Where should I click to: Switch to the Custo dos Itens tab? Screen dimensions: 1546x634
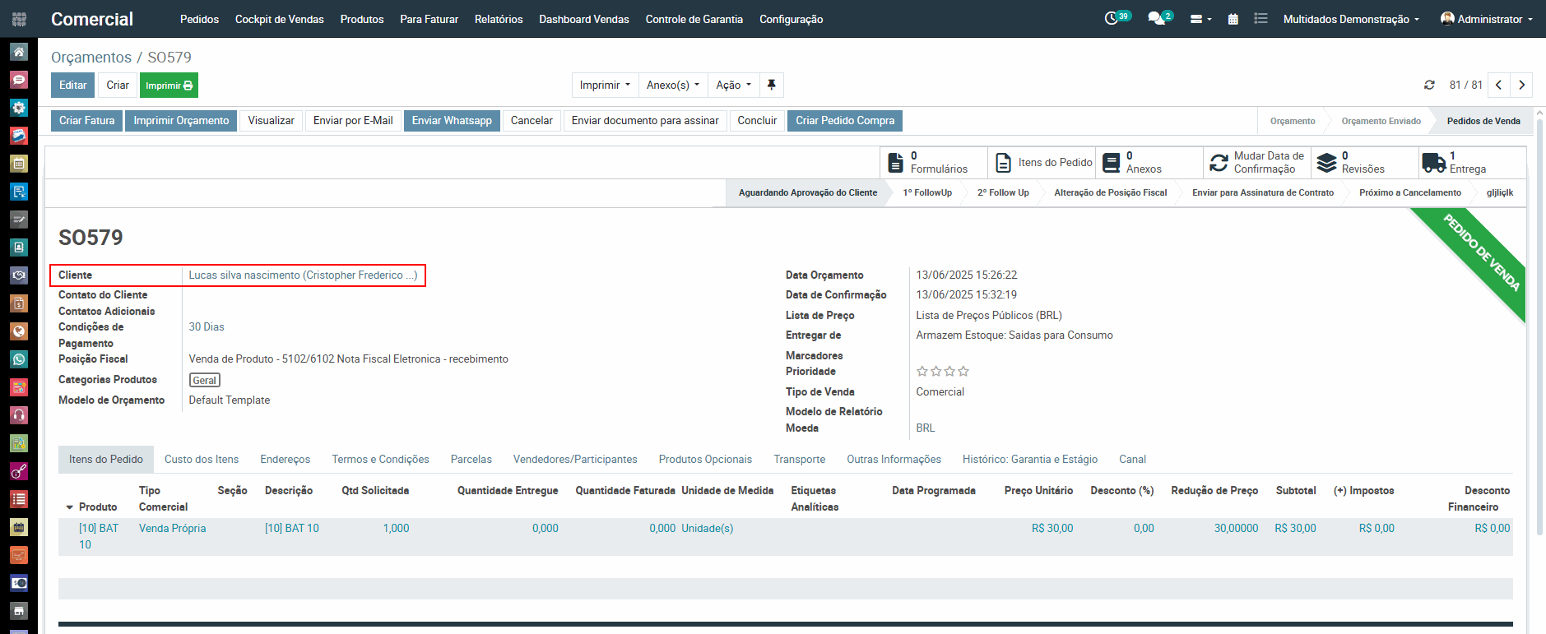tap(202, 459)
